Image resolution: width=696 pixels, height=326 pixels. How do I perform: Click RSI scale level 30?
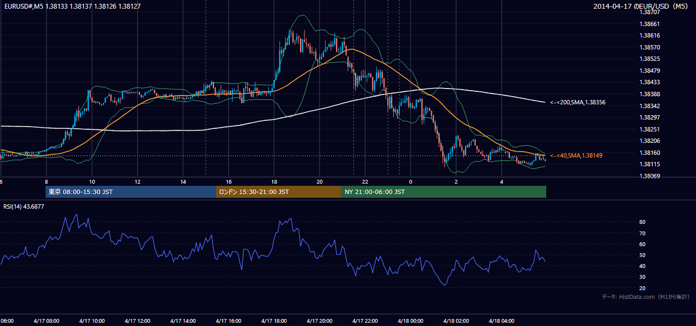pos(643,277)
